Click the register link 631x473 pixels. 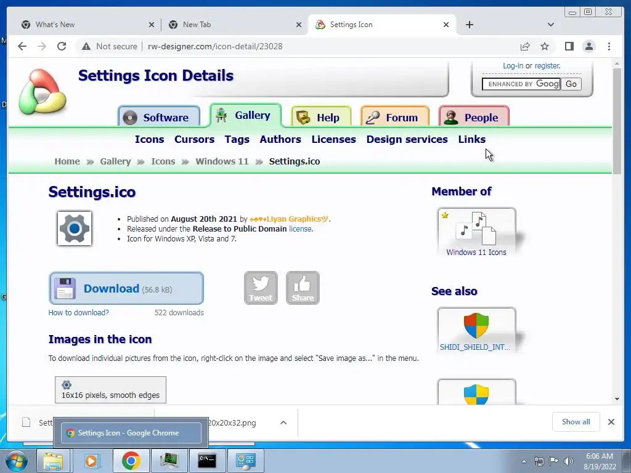pyautogui.click(x=547, y=65)
